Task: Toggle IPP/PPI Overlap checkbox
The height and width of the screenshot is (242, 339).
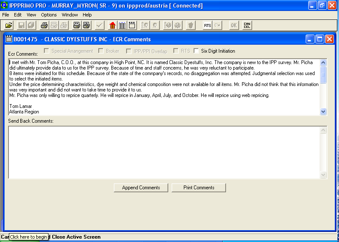Action: pyautogui.click(x=129, y=51)
